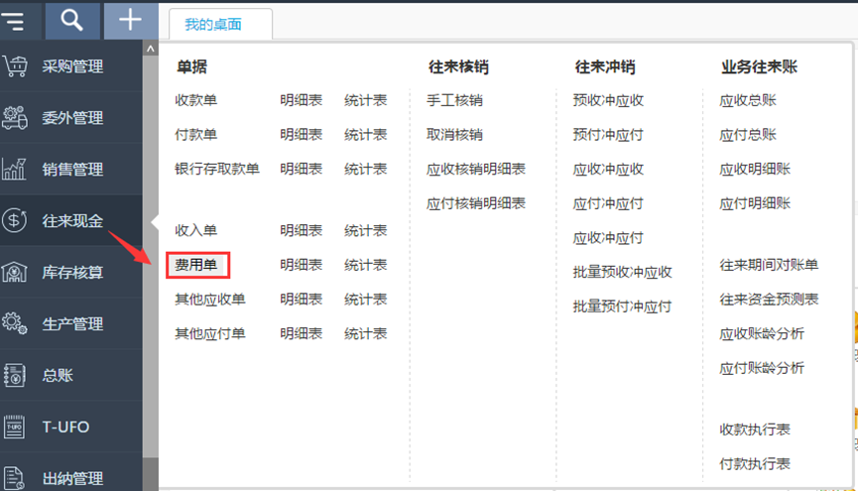
Task: Open 应收总账 report
Action: pos(748,100)
